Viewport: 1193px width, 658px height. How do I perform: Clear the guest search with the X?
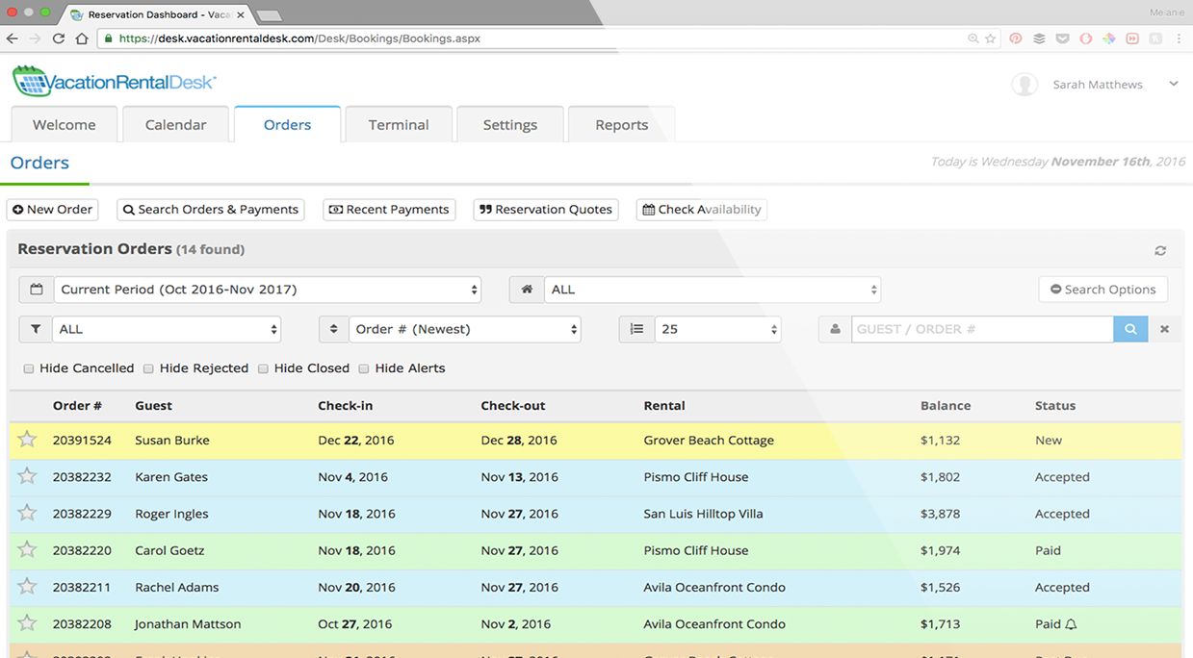(x=1164, y=329)
